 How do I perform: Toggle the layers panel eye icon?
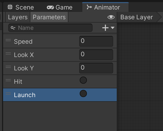click(x=111, y=17)
